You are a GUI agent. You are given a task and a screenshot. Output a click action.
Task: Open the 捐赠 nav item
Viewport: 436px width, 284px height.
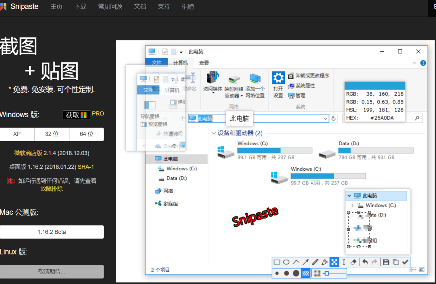(x=188, y=7)
